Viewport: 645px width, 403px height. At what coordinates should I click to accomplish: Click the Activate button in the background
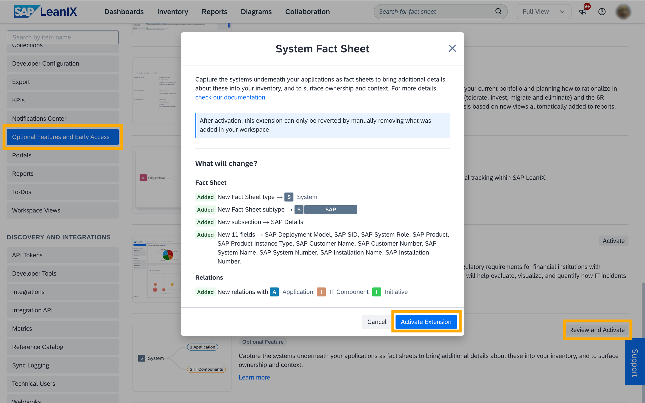coord(614,241)
